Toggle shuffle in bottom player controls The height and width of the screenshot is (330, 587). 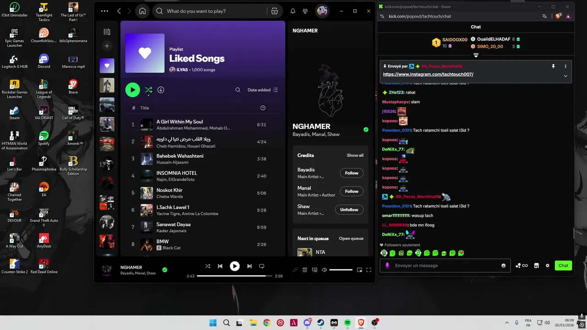[x=208, y=266]
